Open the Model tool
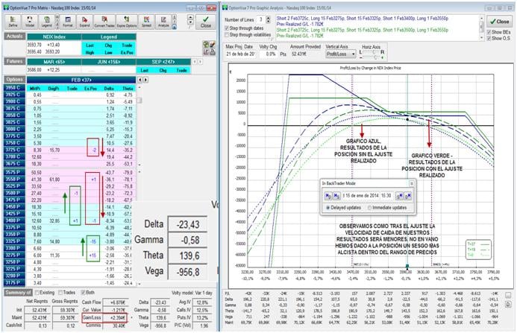Screen dimensions: 517x333 [x=31, y=20]
